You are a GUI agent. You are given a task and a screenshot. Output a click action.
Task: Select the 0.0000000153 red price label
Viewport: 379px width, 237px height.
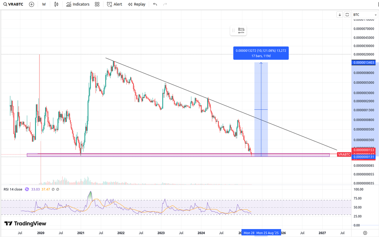(364, 150)
